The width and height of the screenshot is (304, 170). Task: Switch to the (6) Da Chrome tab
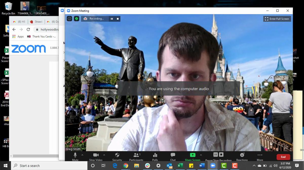(53, 22)
